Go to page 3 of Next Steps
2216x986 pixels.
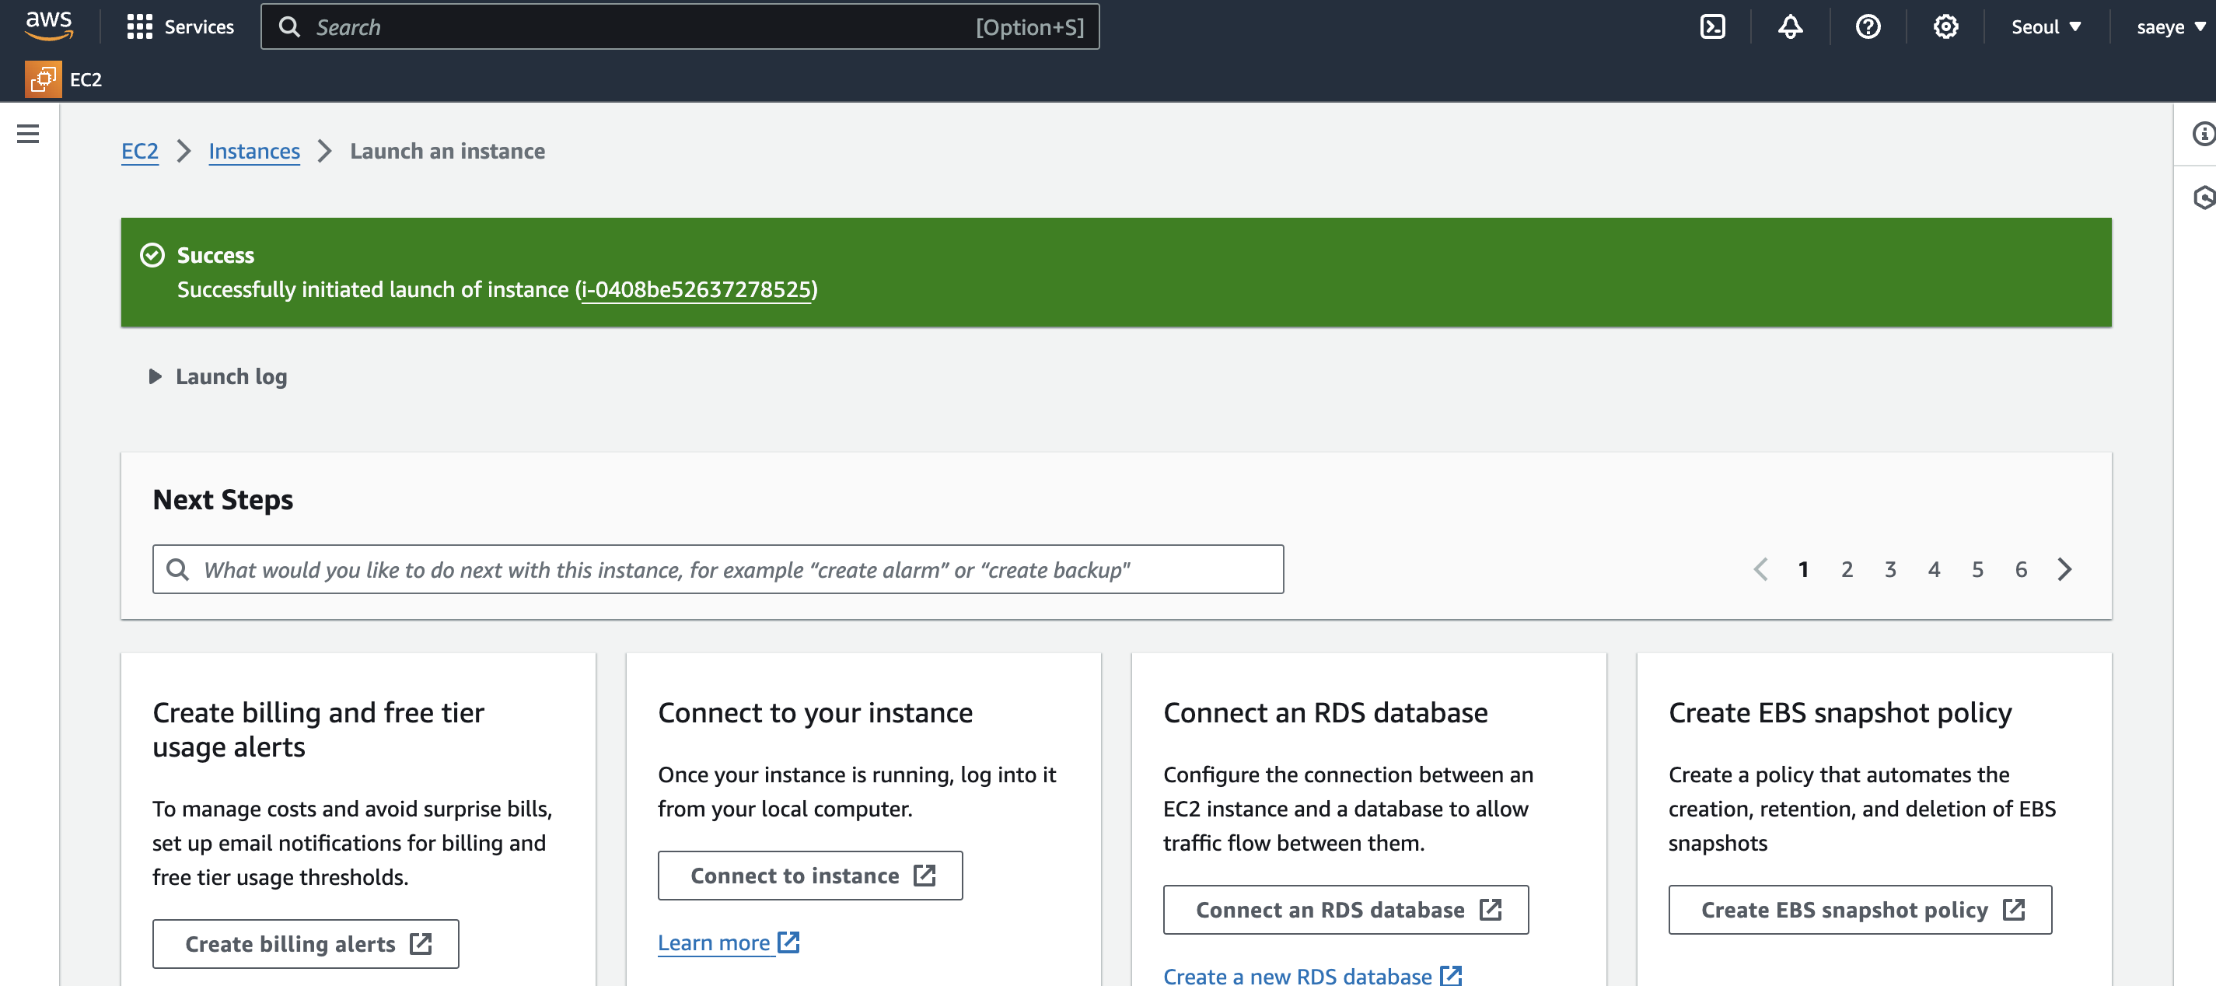coord(1890,568)
